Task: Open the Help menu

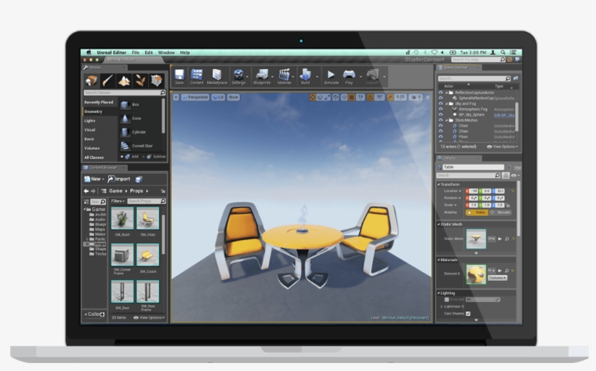Action: point(185,52)
